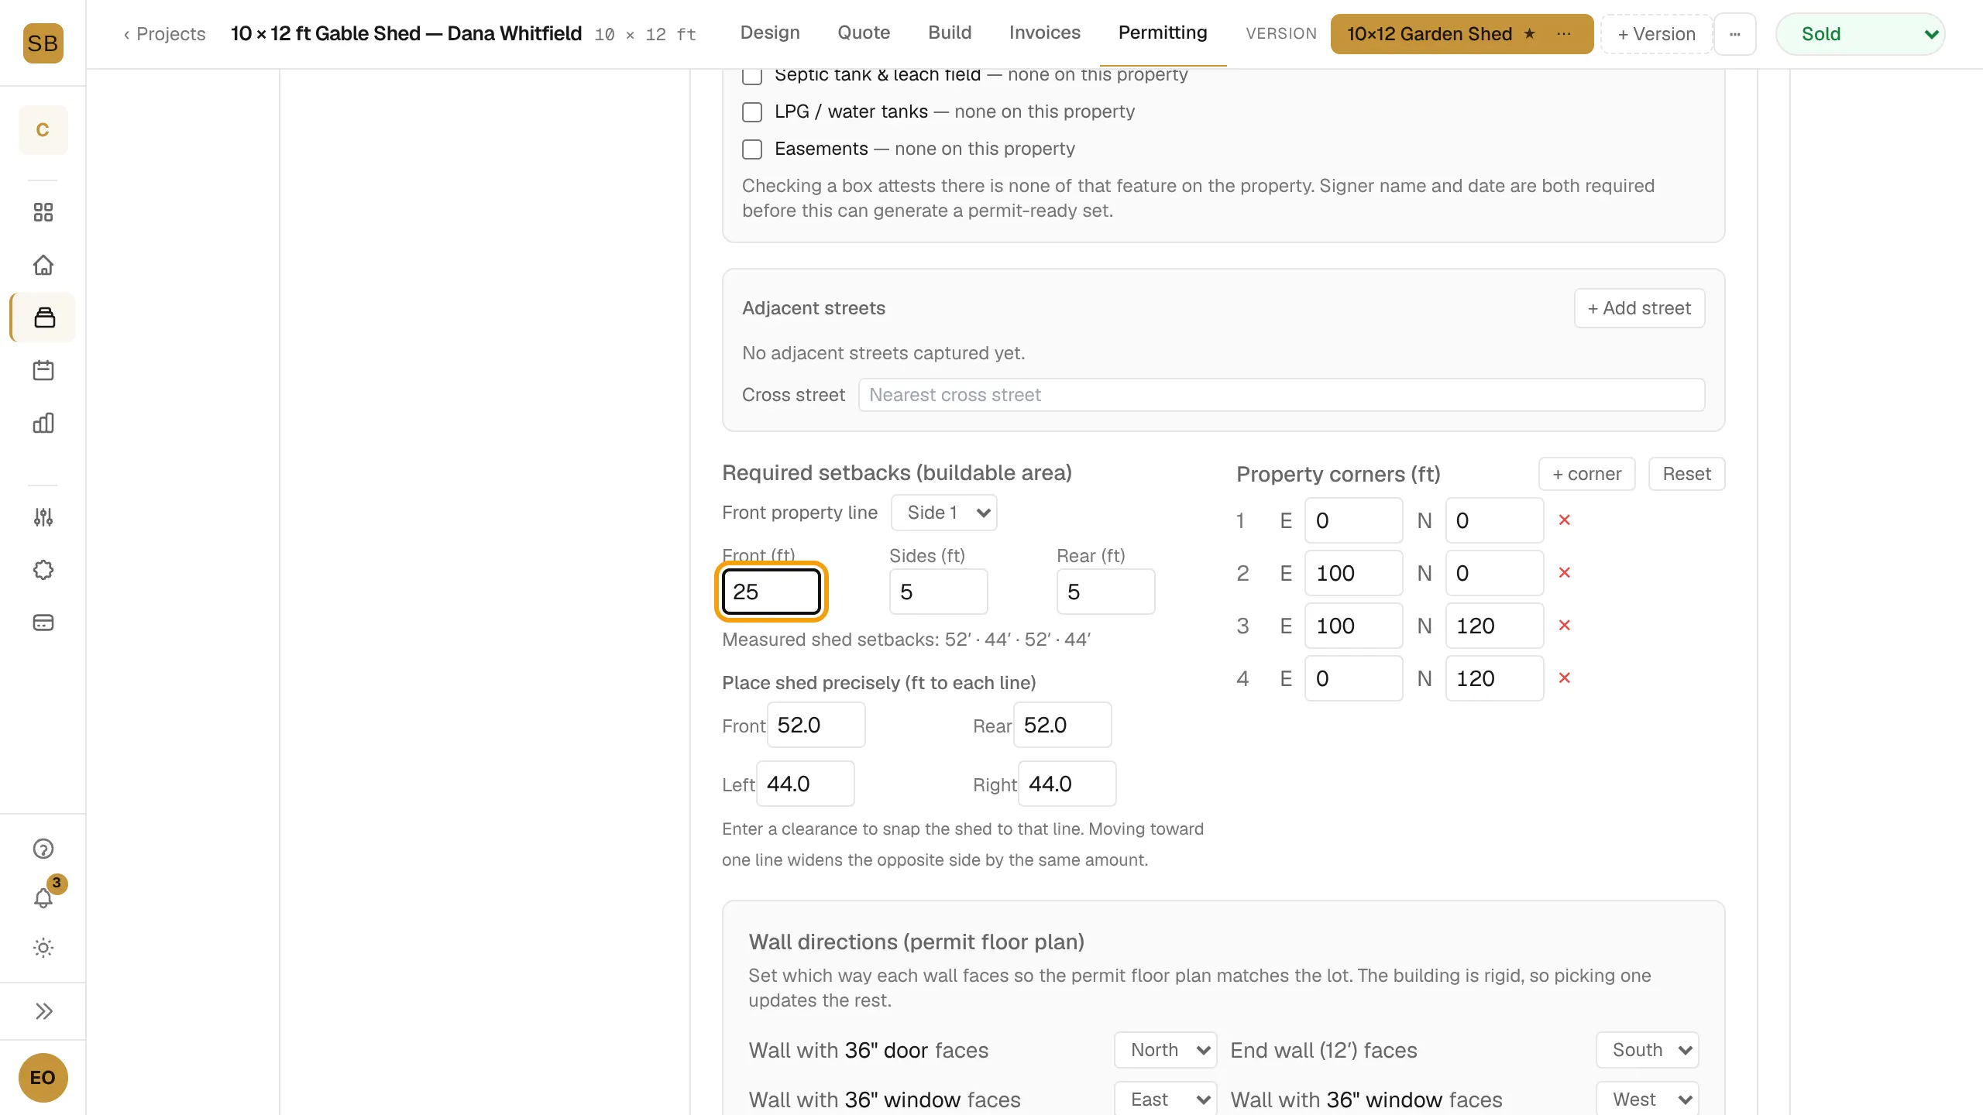Open the notifications bell with badge 3
This screenshot has height=1115, width=1983.
(43, 898)
